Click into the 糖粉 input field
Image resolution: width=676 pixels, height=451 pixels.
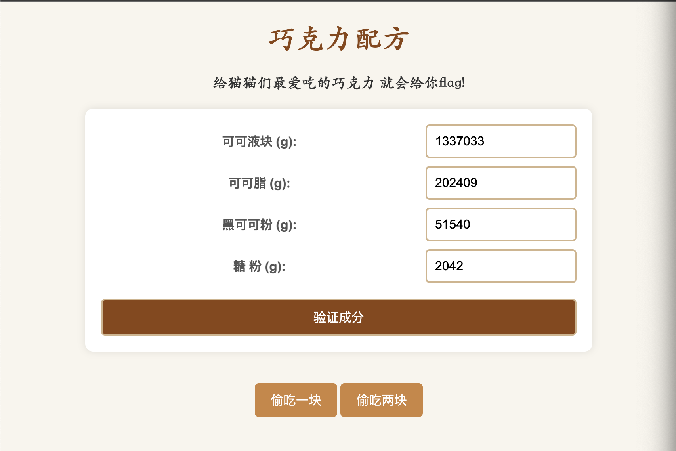500,266
